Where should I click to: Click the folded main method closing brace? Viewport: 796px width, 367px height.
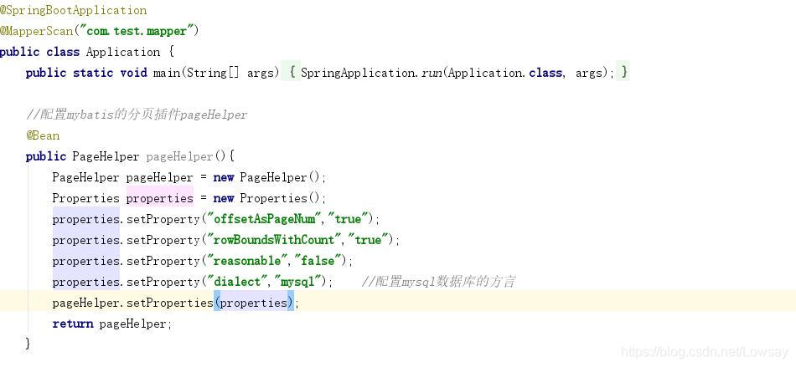pos(624,73)
